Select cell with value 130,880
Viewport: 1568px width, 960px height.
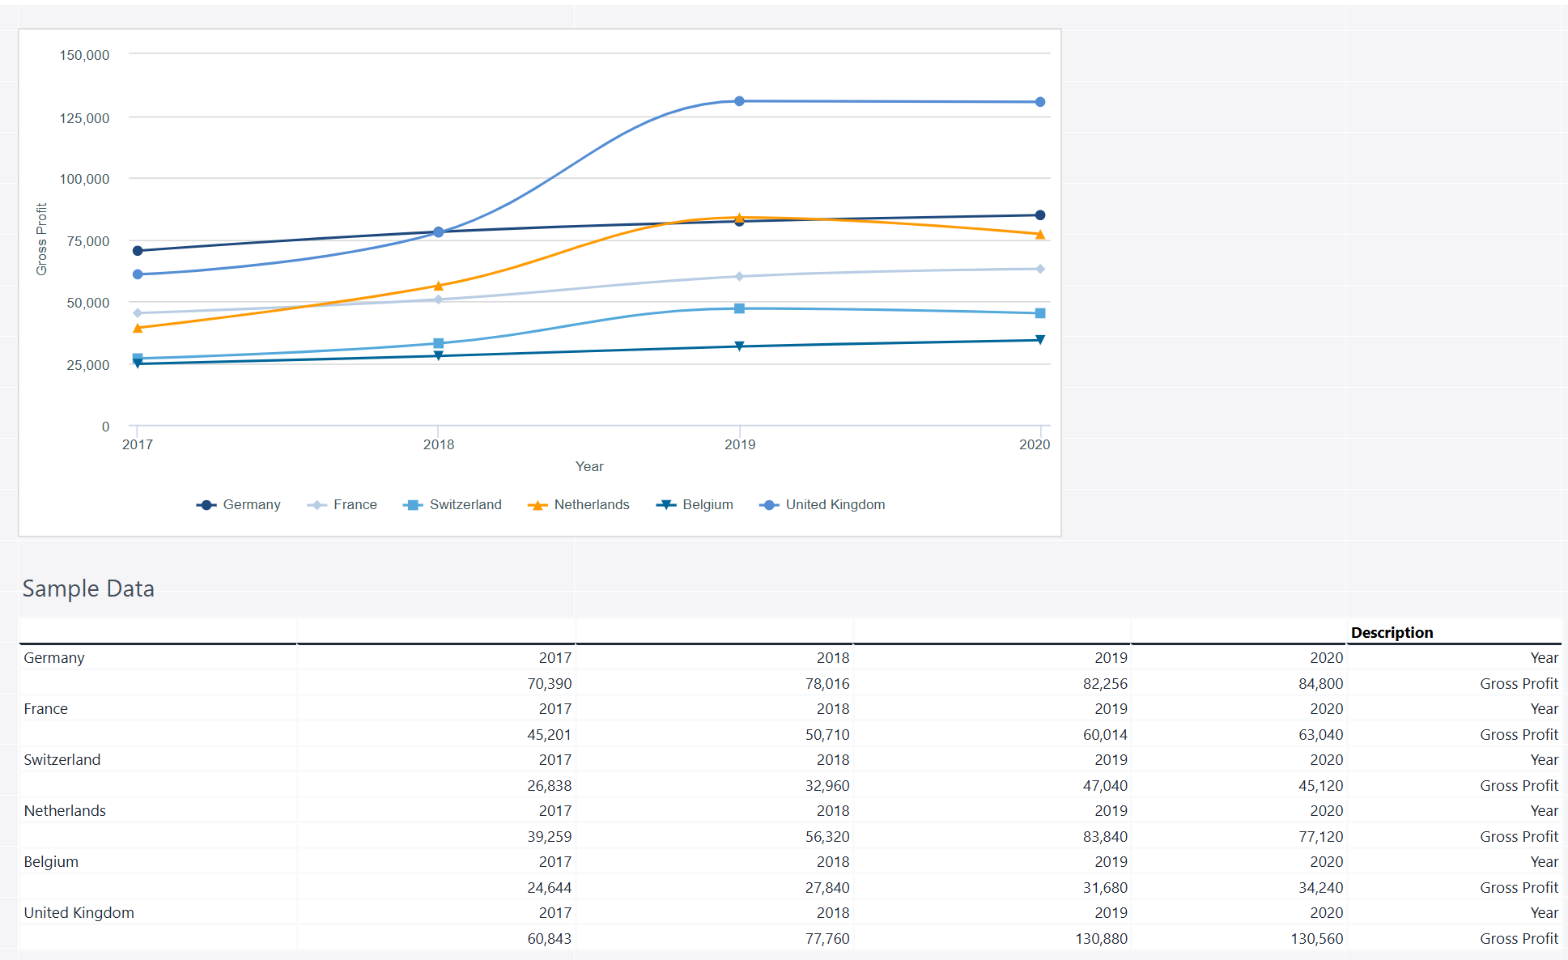1101,938
